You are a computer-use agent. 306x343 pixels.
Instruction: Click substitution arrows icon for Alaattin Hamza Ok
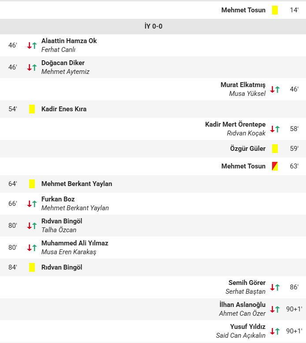click(32, 45)
